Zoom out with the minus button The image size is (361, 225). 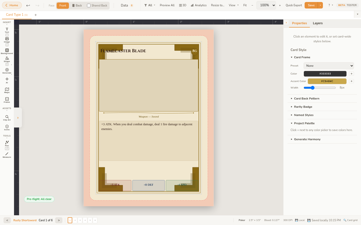[x=252, y=5]
